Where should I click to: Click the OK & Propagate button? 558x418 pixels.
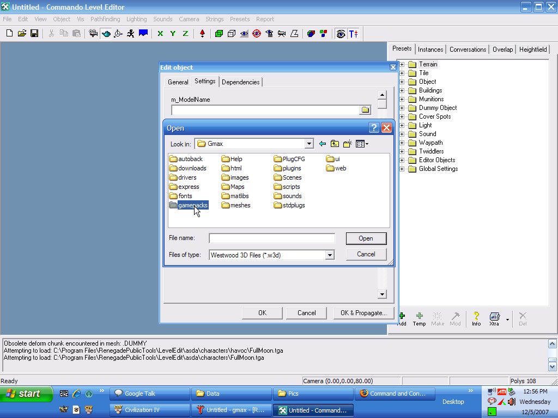(x=363, y=313)
